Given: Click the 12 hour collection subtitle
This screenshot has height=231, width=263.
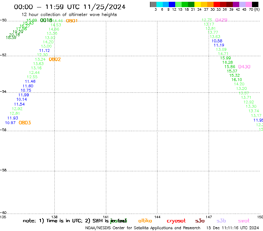Looking at the screenshot, I should 69,15.
